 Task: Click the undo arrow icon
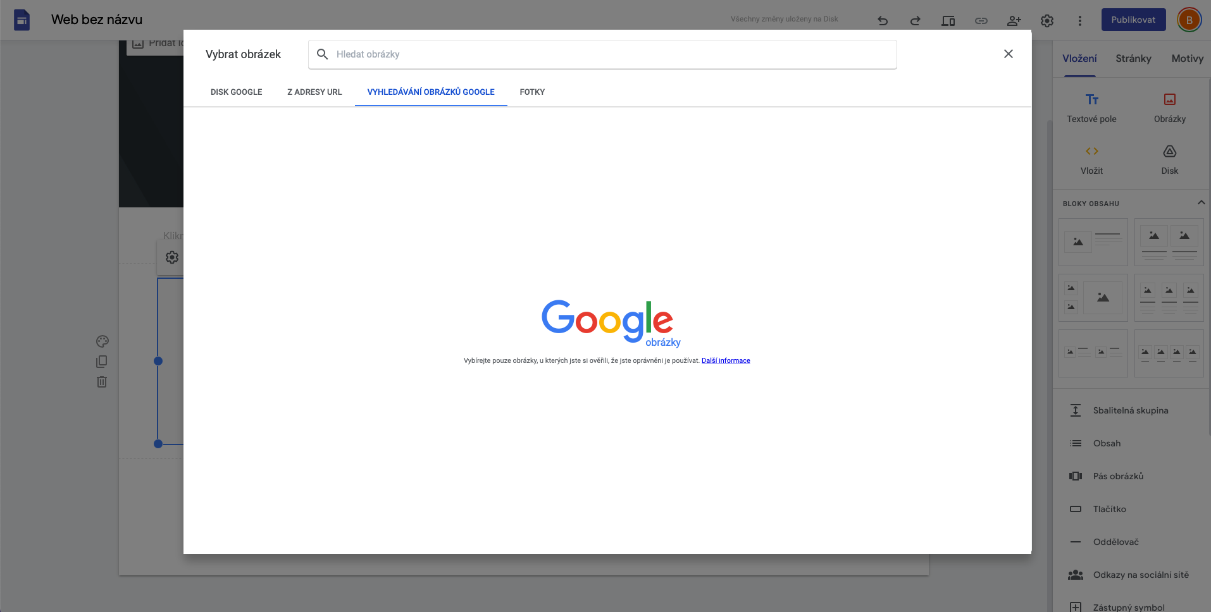click(x=883, y=20)
